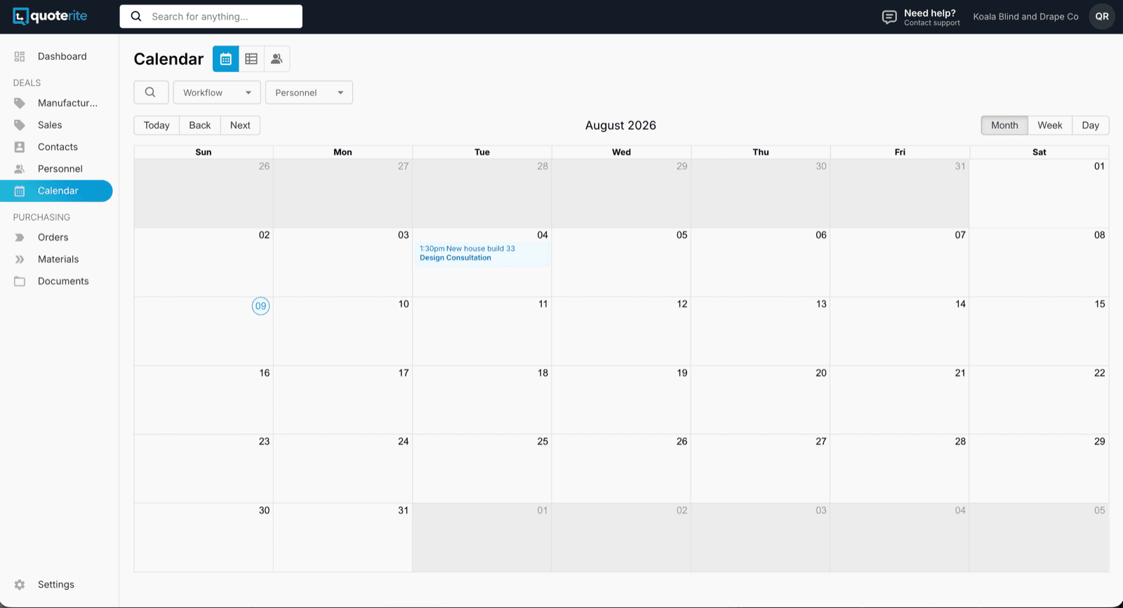Click Koala Blind and Drape Co name
Viewport: 1123px width, 608px height.
[1025, 17]
